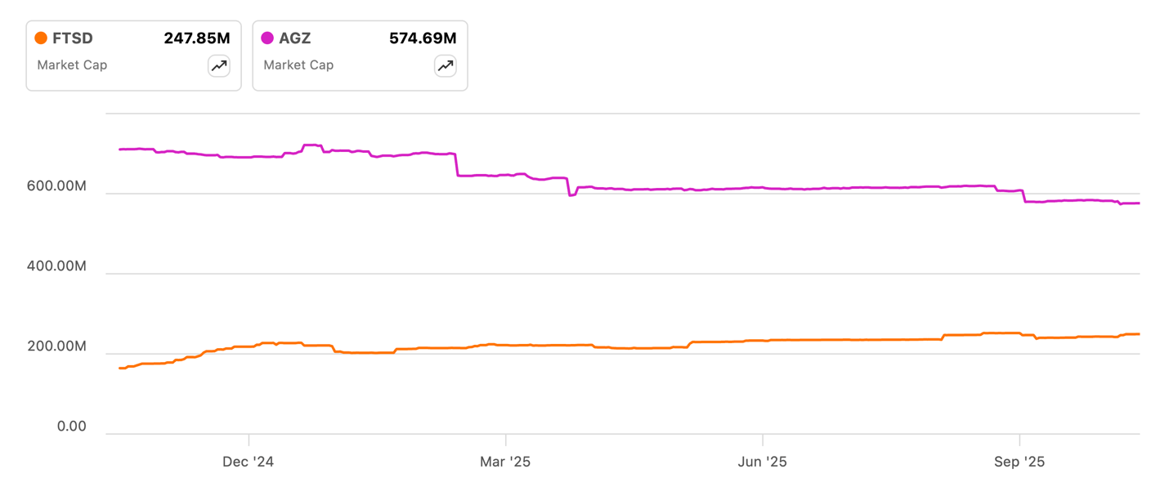Click the Mar '25 axis label

tap(505, 462)
